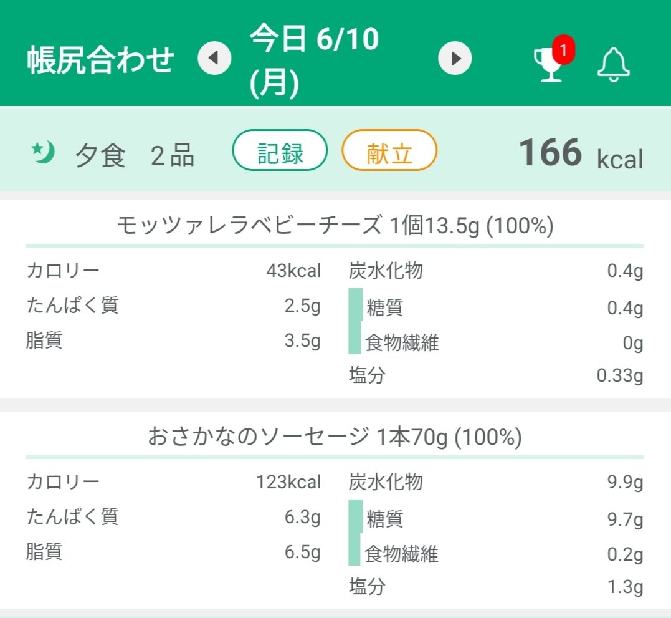Go to the next day arrow
The image size is (671, 618).
[455, 59]
